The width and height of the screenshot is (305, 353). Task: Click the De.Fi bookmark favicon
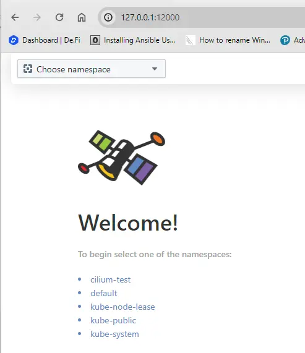tap(14, 40)
